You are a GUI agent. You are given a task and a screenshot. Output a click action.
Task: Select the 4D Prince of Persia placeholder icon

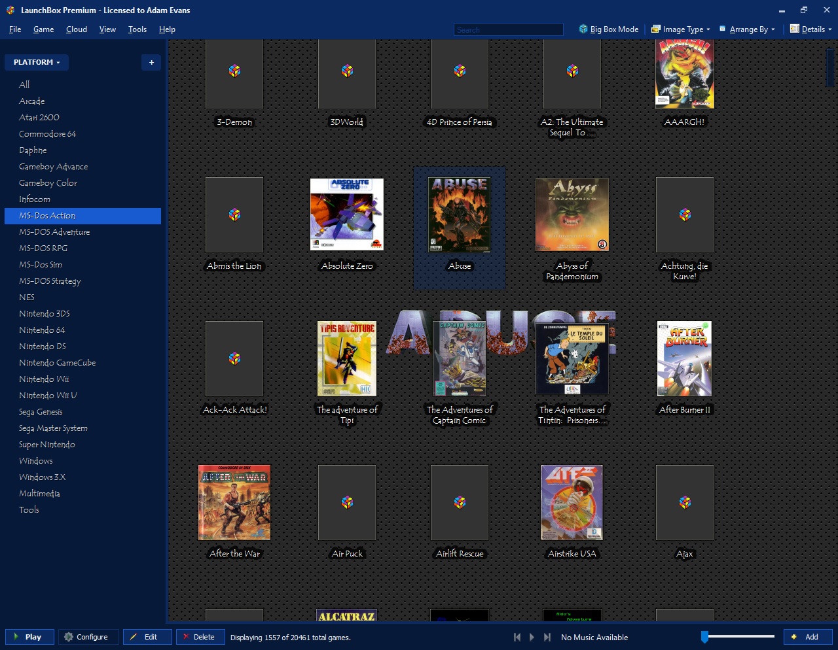pyautogui.click(x=460, y=71)
